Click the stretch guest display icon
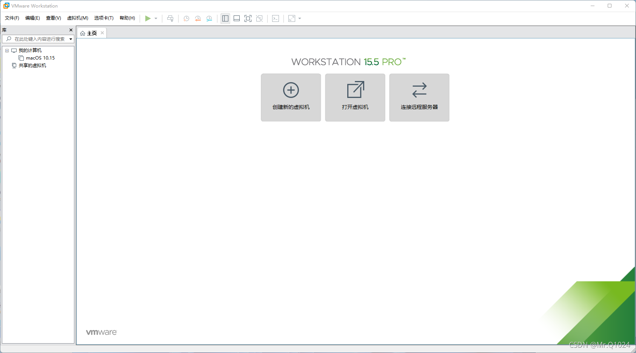The height and width of the screenshot is (353, 636). tap(292, 18)
